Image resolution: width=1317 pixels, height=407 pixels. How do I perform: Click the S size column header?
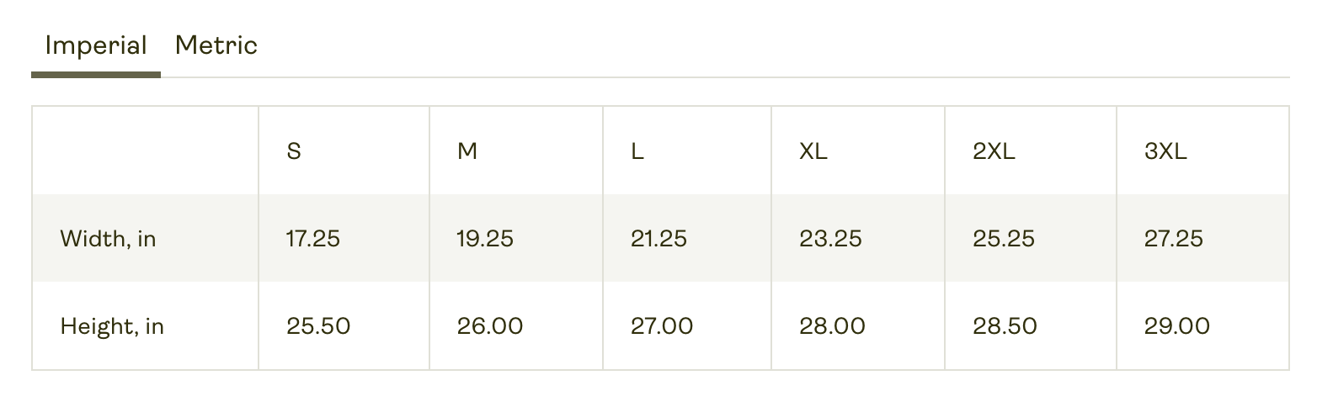(294, 152)
